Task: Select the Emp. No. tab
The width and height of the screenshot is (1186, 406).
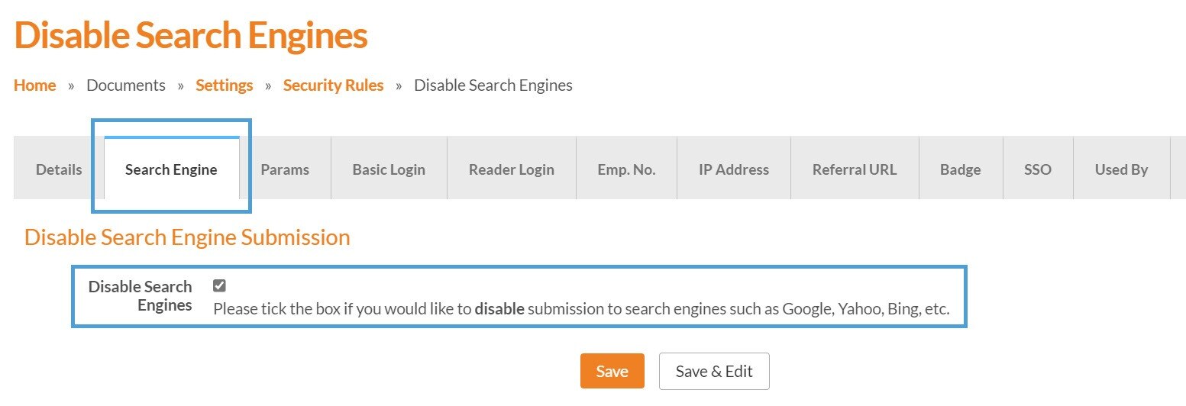Action: pos(626,169)
